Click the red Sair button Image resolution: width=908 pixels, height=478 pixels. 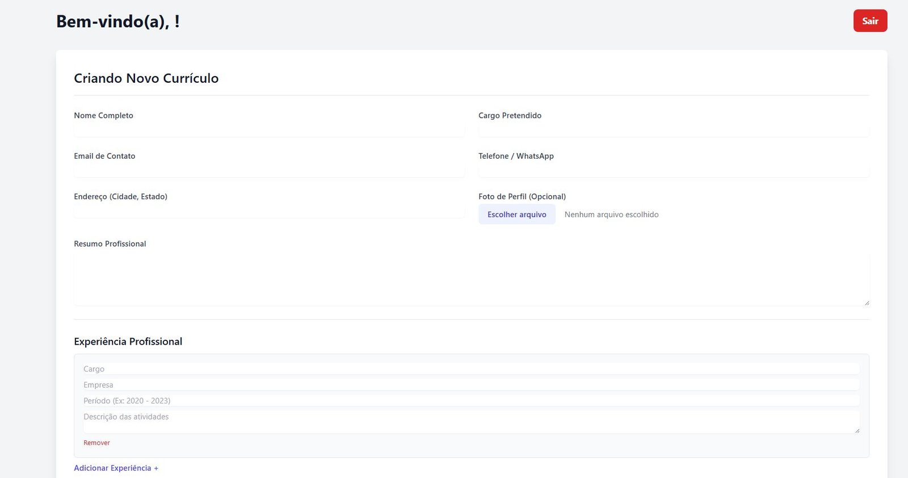tap(869, 21)
